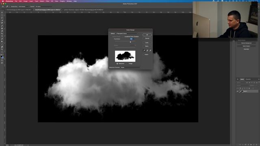Click Cancel in the Color Range dialog
Image resolution: width=260 pixels, height=146 pixels.
pyautogui.click(x=147, y=39)
